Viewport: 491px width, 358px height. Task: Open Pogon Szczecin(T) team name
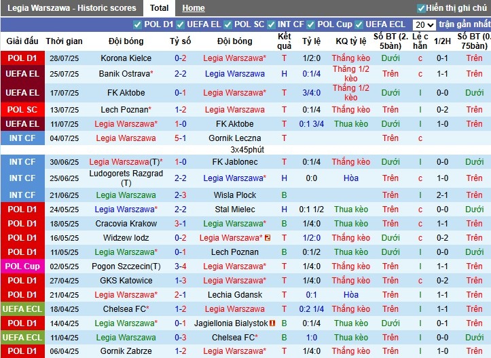[126, 266]
